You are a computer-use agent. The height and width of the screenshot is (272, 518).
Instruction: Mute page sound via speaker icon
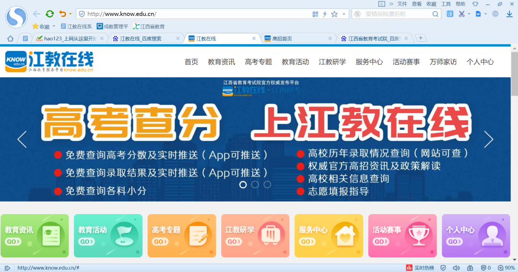pyautogui.click(x=456, y=268)
